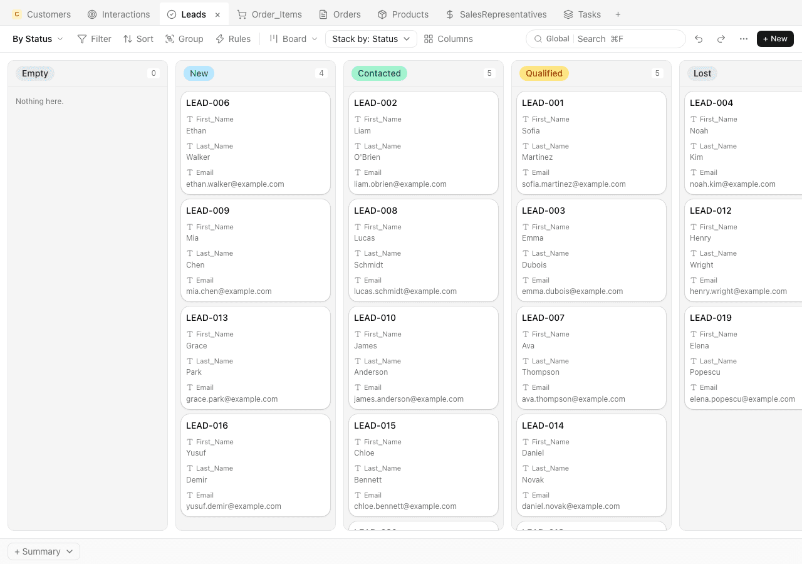
Task: Open the LEAD-002 card
Action: point(424,143)
